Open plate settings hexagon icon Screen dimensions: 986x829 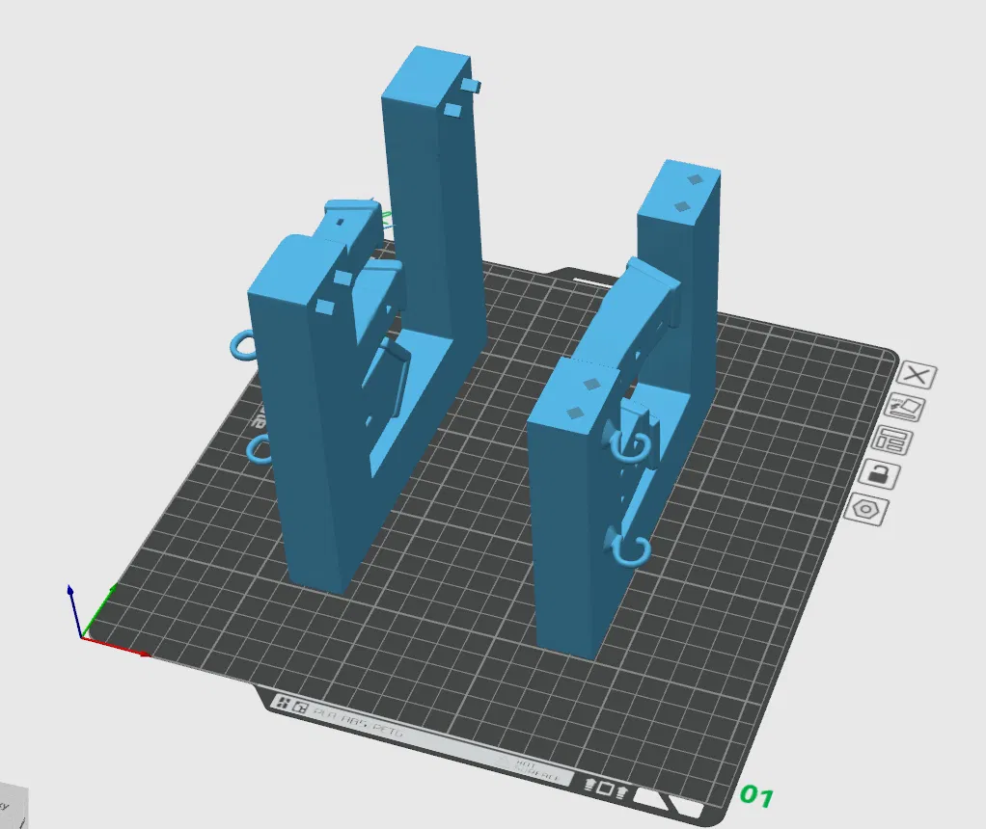866,509
